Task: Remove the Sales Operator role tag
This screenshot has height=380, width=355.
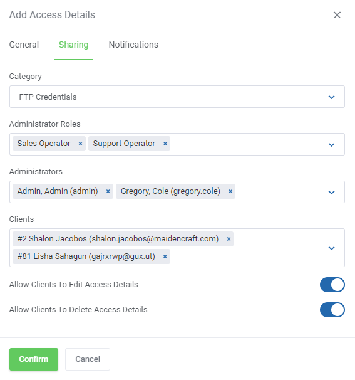Action: click(80, 144)
